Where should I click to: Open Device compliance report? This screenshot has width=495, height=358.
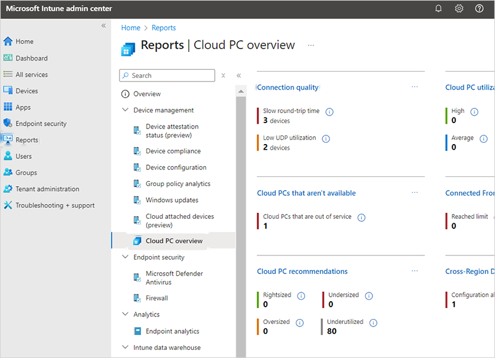coord(173,151)
